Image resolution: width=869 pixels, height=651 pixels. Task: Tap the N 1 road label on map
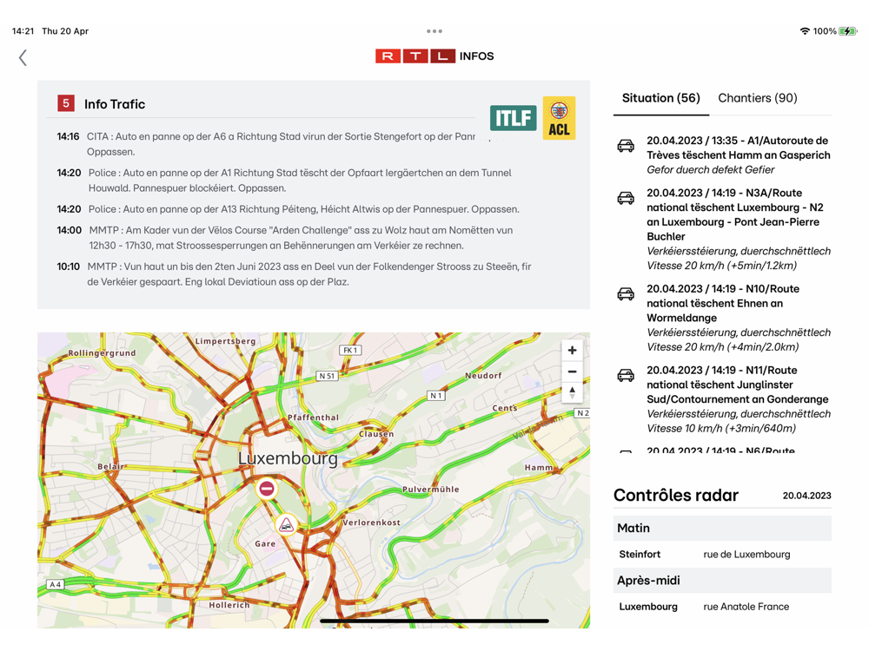(x=436, y=396)
